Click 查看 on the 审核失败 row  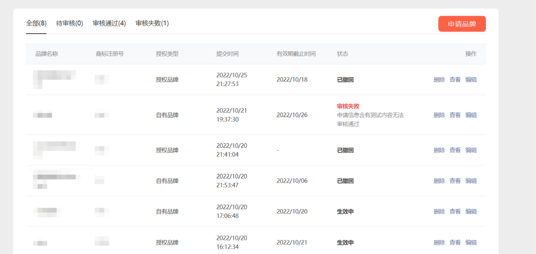pos(455,115)
